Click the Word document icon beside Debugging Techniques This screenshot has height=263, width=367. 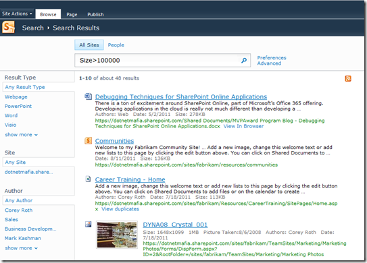pos(88,96)
